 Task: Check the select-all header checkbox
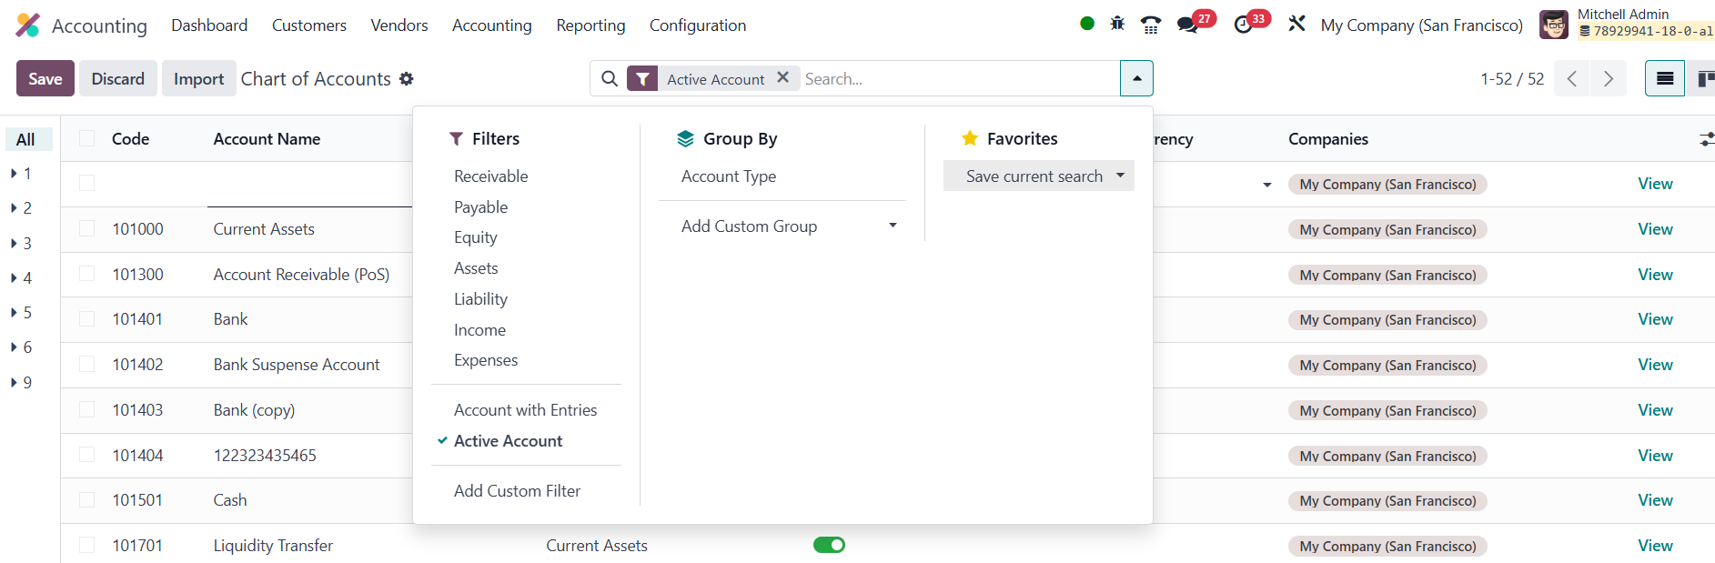(x=87, y=138)
